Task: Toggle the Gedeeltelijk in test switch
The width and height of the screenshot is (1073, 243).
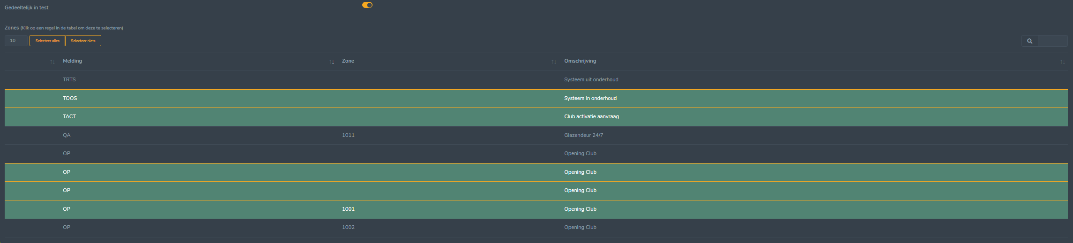Action: pyautogui.click(x=367, y=5)
